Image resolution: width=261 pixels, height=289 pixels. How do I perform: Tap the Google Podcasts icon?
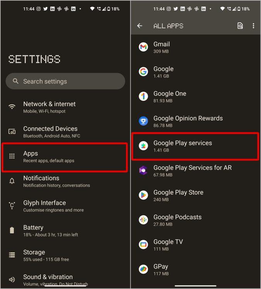[x=143, y=220]
